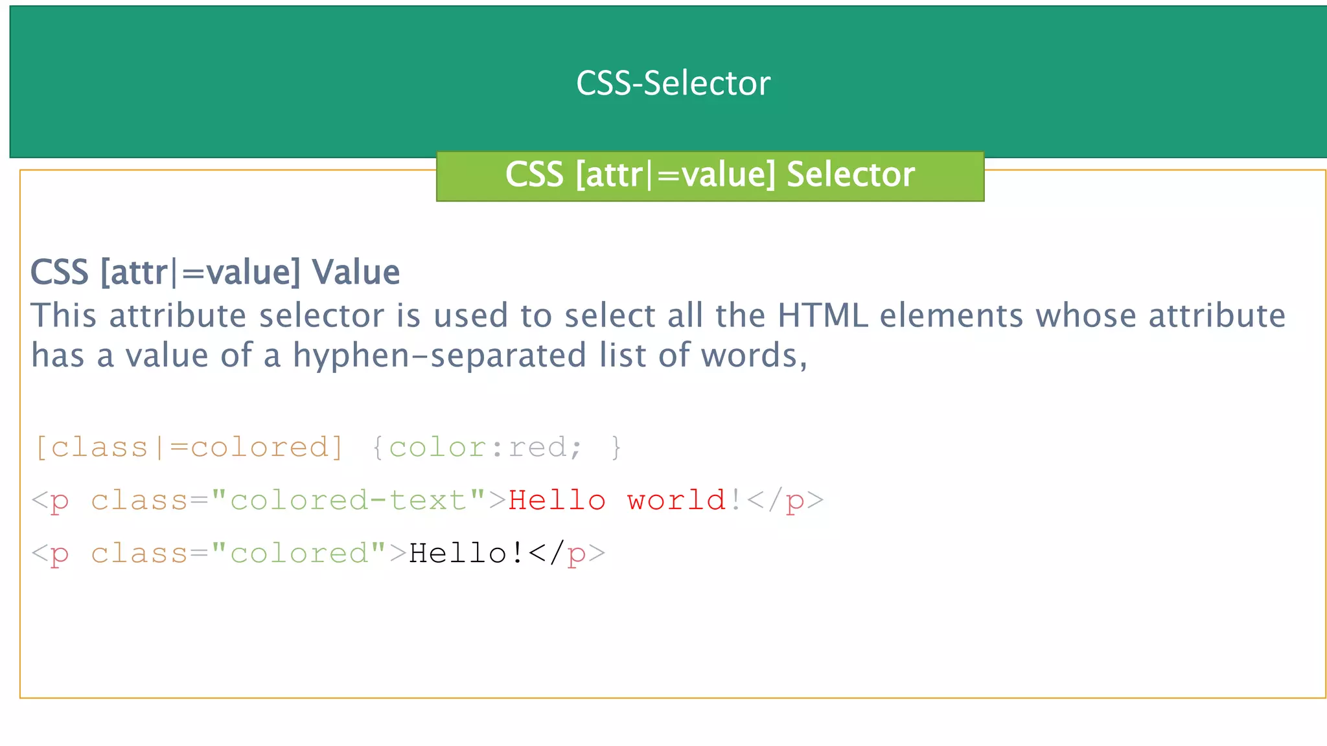Select the green 'CSS [attr|=value] Selector' label box
Screen dimensions: 1327x746
[710, 175]
